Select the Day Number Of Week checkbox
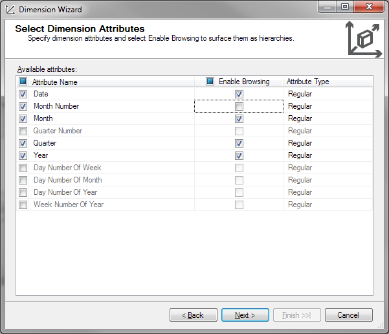 [23, 168]
